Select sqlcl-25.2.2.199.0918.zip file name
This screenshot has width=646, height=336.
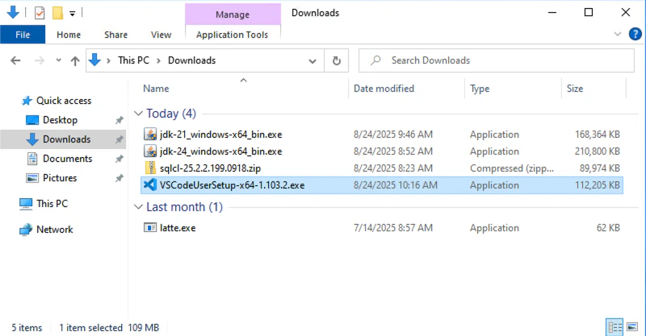click(210, 168)
